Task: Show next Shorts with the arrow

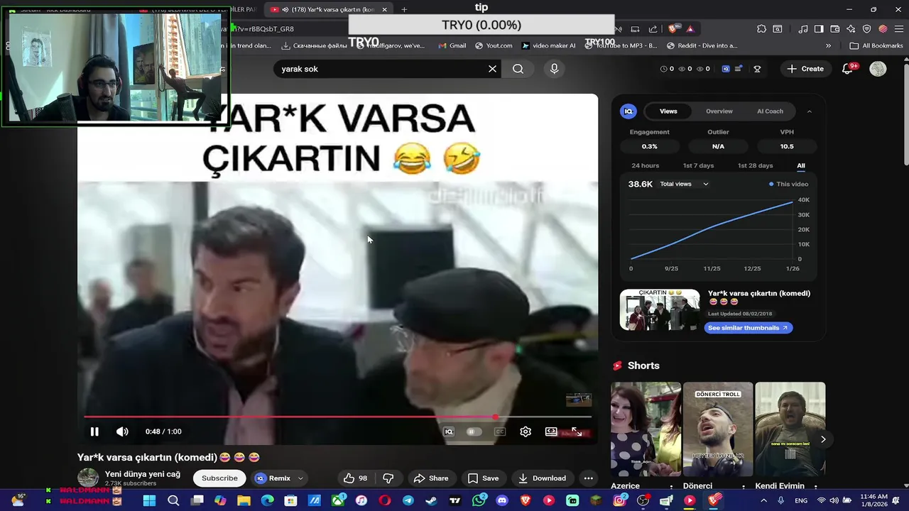Action: coord(823,439)
